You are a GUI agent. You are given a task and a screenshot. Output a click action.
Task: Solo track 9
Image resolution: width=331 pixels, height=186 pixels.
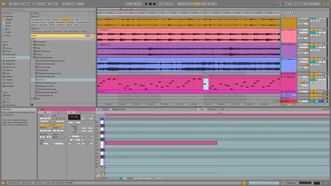[x=320, y=30]
